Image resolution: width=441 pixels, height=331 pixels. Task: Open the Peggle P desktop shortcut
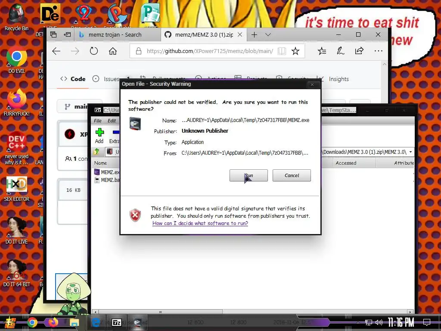pos(117,13)
